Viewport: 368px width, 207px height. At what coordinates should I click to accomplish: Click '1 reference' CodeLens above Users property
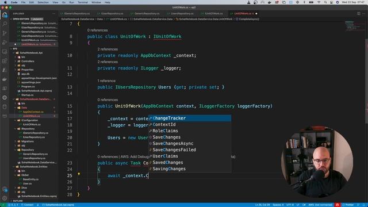(x=106, y=80)
